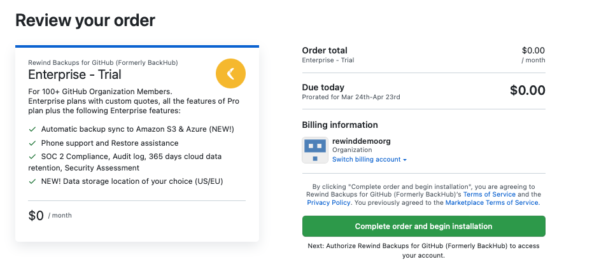592x278 pixels.
Task: Select the Enterprise - Trial plan title
Action: pyautogui.click(x=75, y=75)
